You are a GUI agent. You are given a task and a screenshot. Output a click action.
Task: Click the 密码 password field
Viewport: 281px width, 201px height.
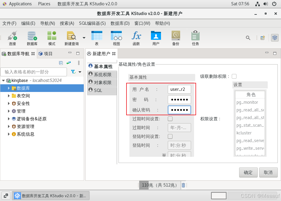tap(179, 100)
